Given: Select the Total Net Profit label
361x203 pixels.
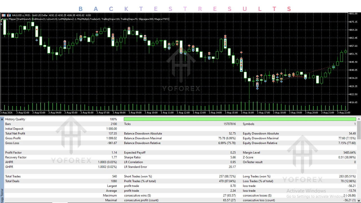Looking at the screenshot, I should (15, 134).
